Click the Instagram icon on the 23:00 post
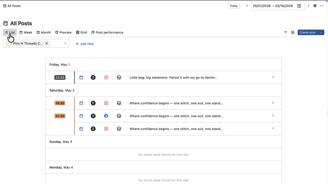The width and height of the screenshot is (328, 184). [106, 77]
